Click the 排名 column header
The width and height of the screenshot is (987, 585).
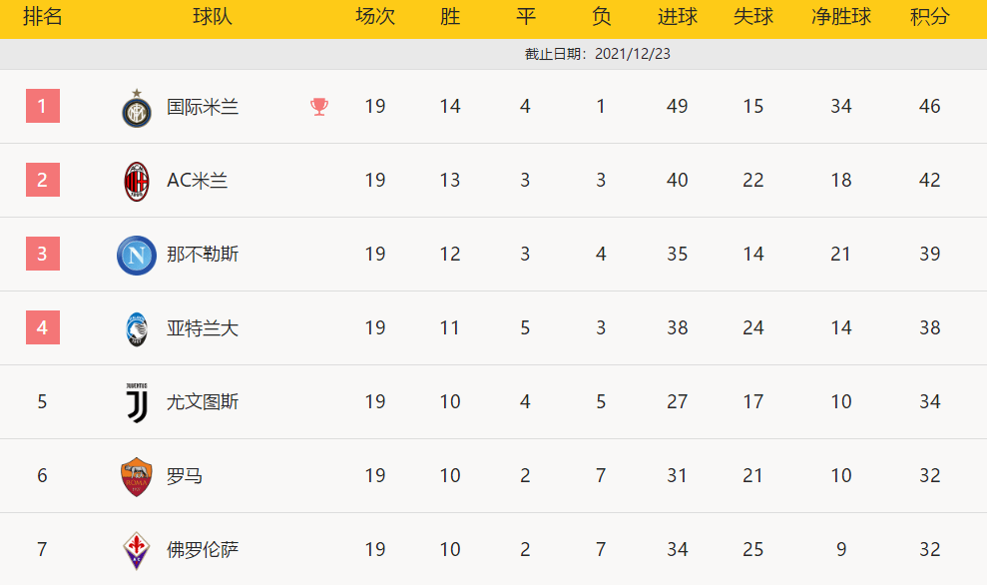[43, 18]
